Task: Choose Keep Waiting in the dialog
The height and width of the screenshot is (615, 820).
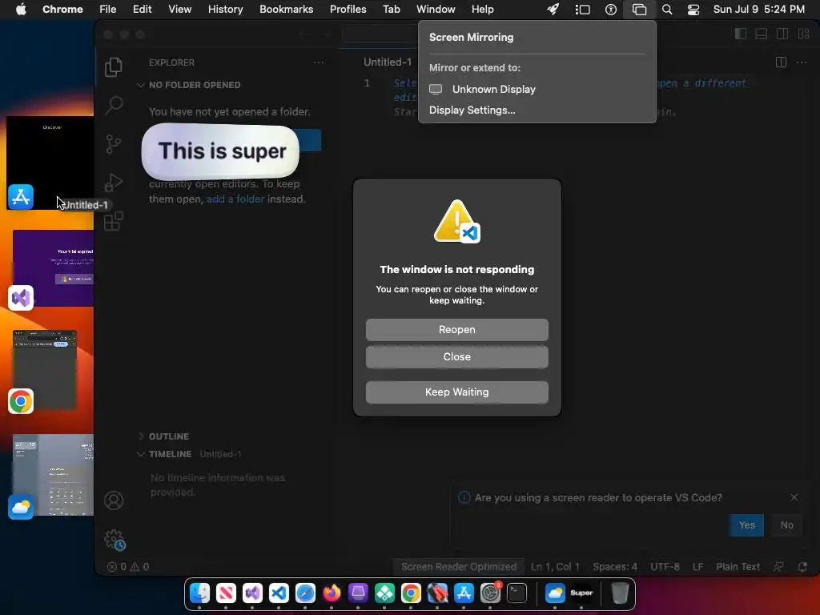Action: coord(457,392)
